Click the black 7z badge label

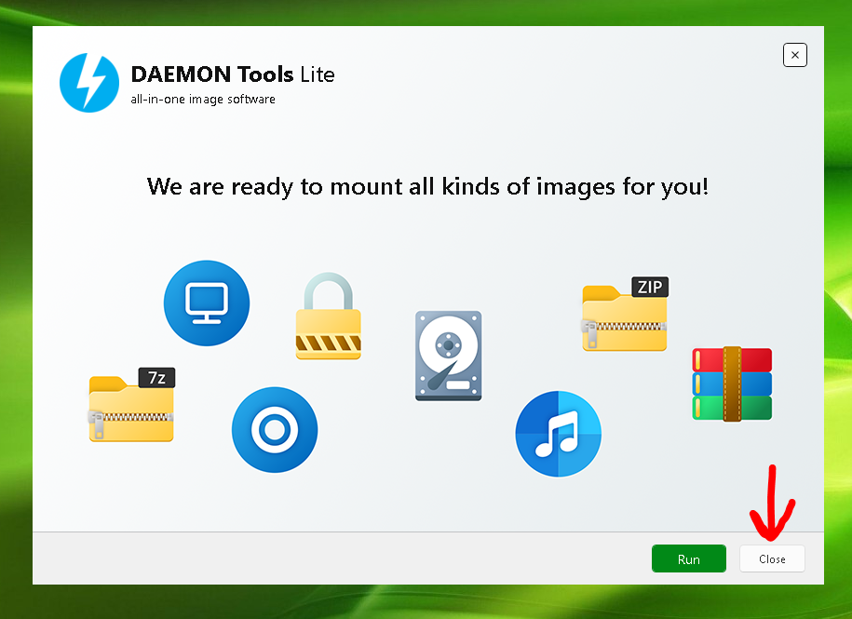156,377
